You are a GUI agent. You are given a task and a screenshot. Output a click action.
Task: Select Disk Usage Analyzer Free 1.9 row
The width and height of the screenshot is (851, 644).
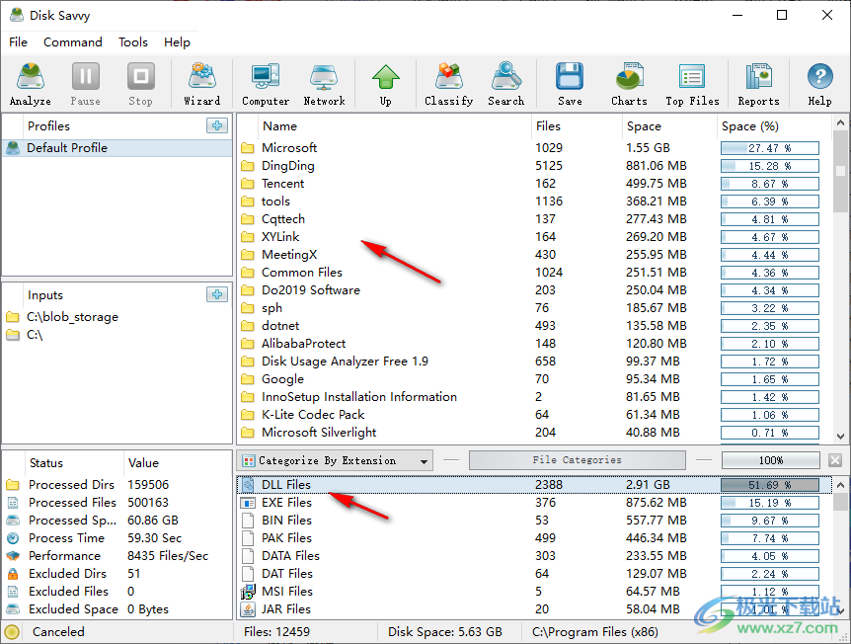(534, 362)
